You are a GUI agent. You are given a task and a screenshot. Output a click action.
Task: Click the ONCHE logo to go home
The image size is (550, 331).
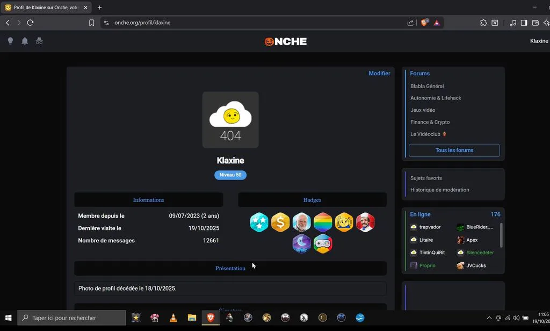[x=286, y=41]
